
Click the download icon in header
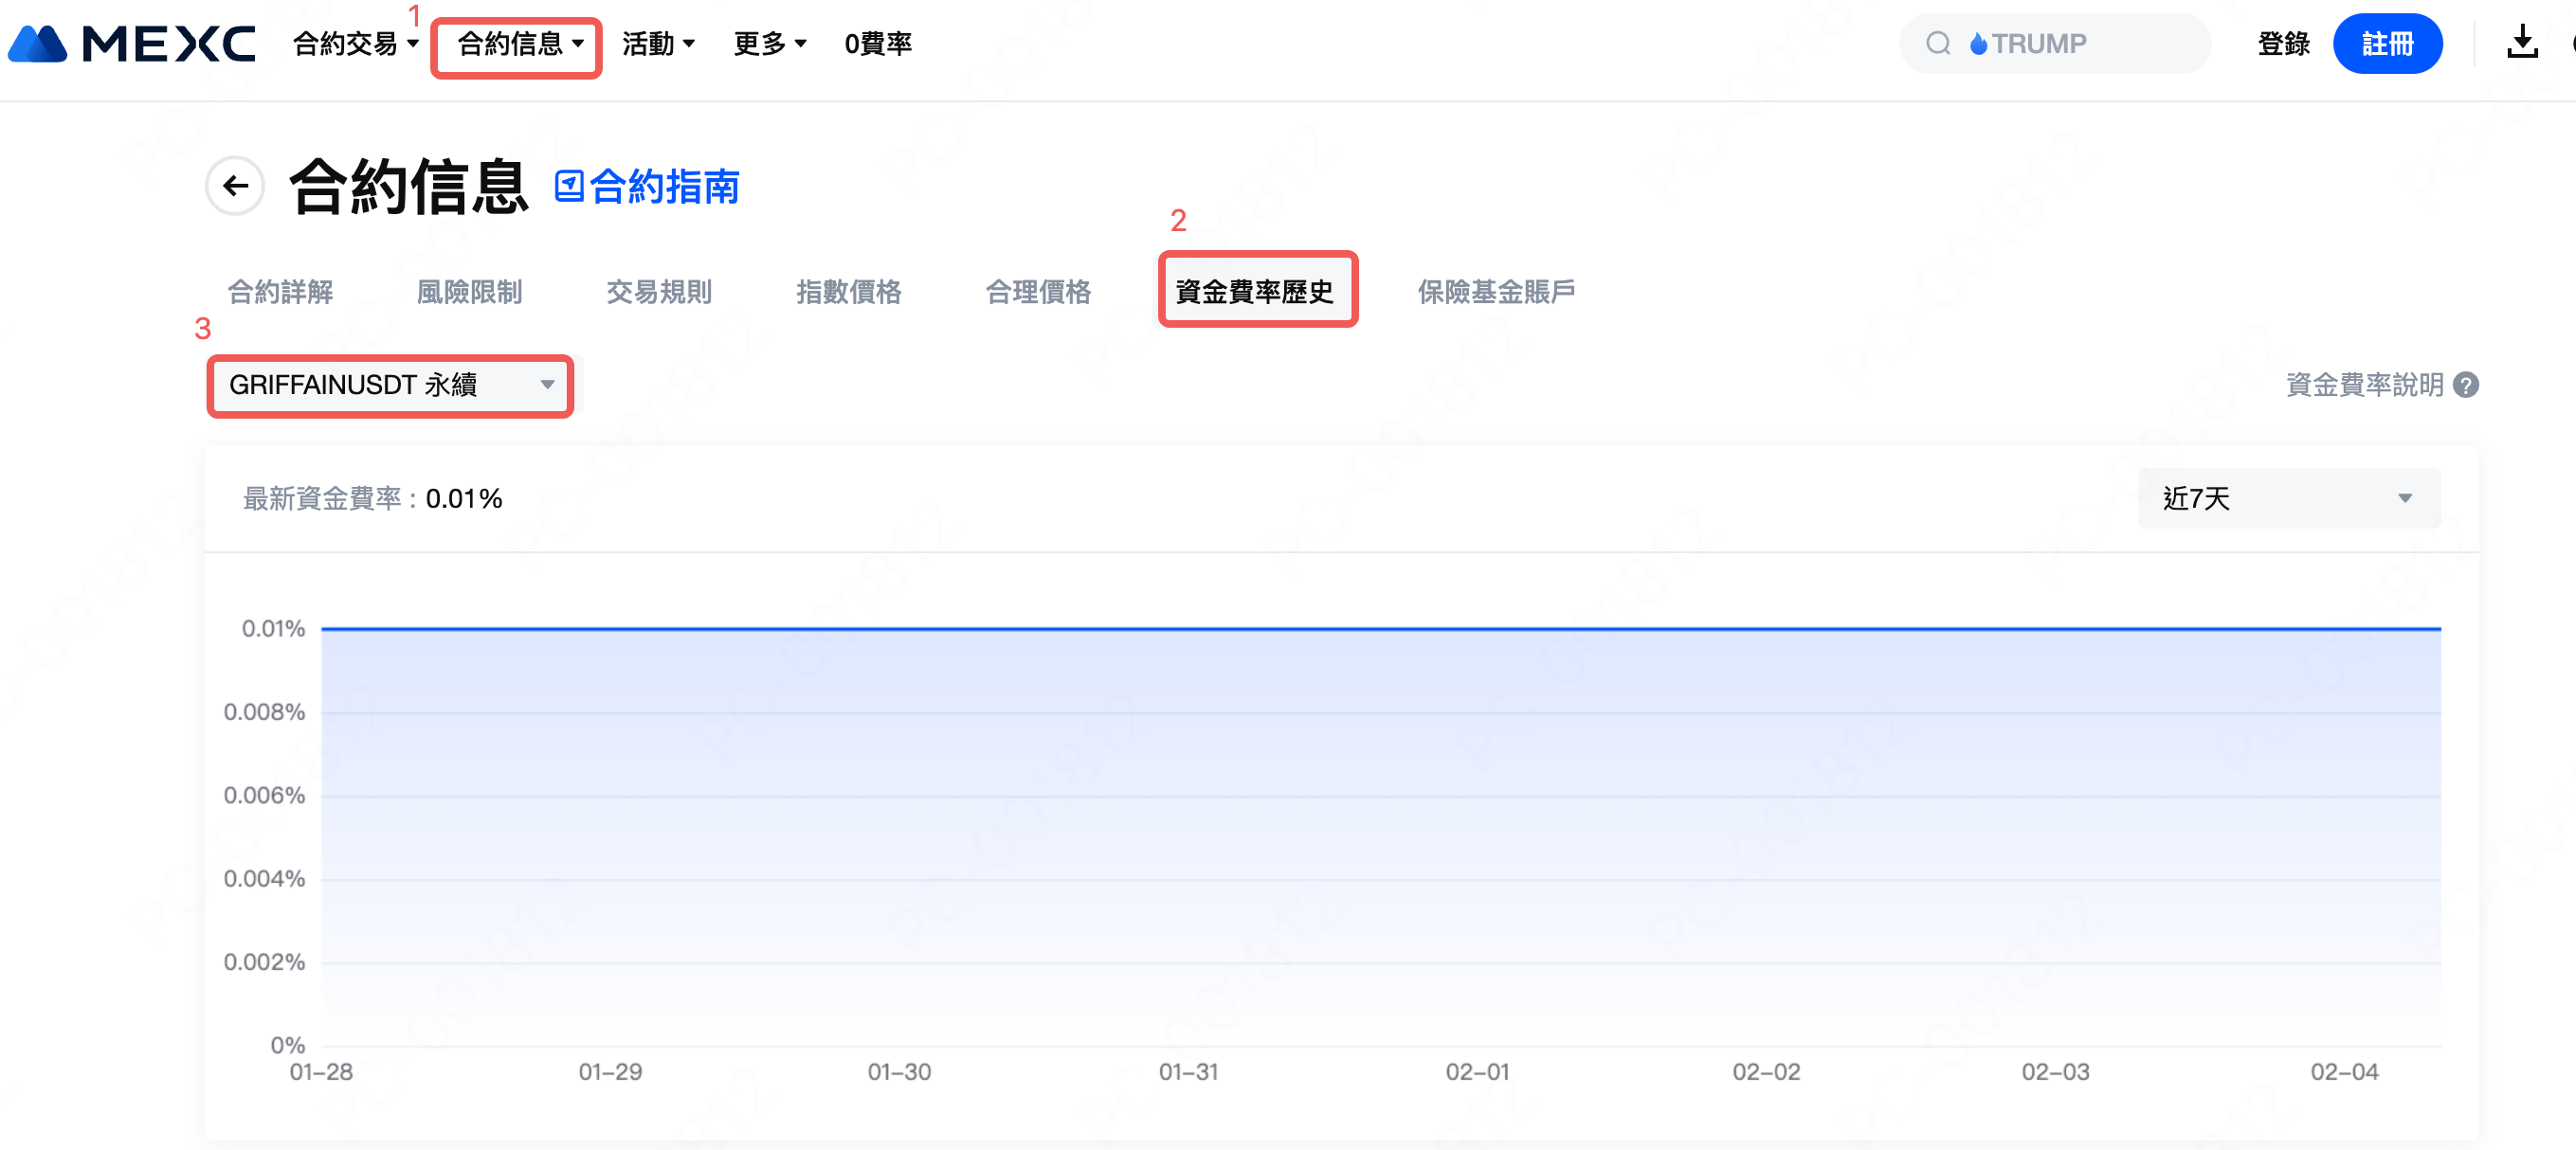pyautogui.click(x=2521, y=43)
